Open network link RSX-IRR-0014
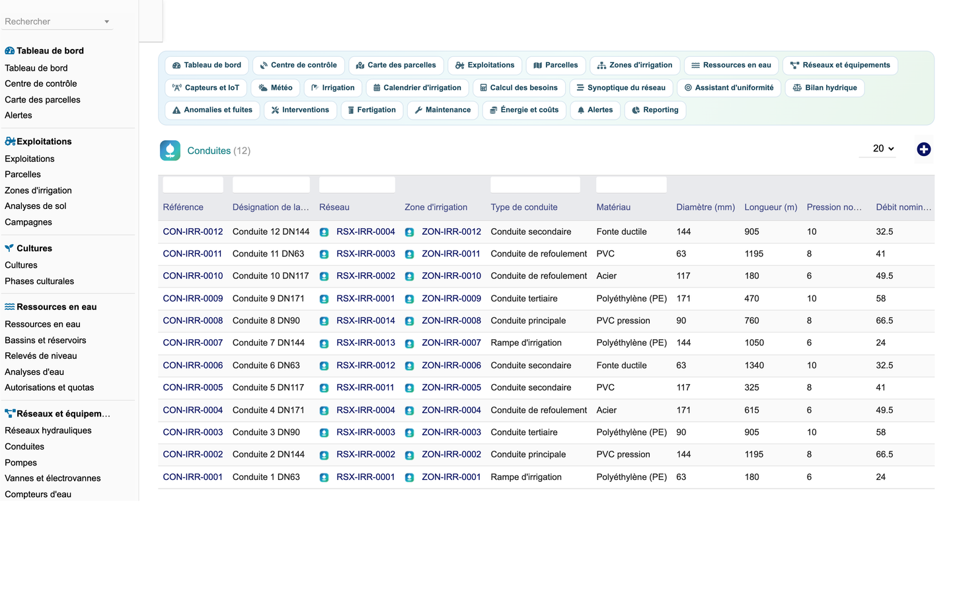Screen dimensions: 955x591 365,321
